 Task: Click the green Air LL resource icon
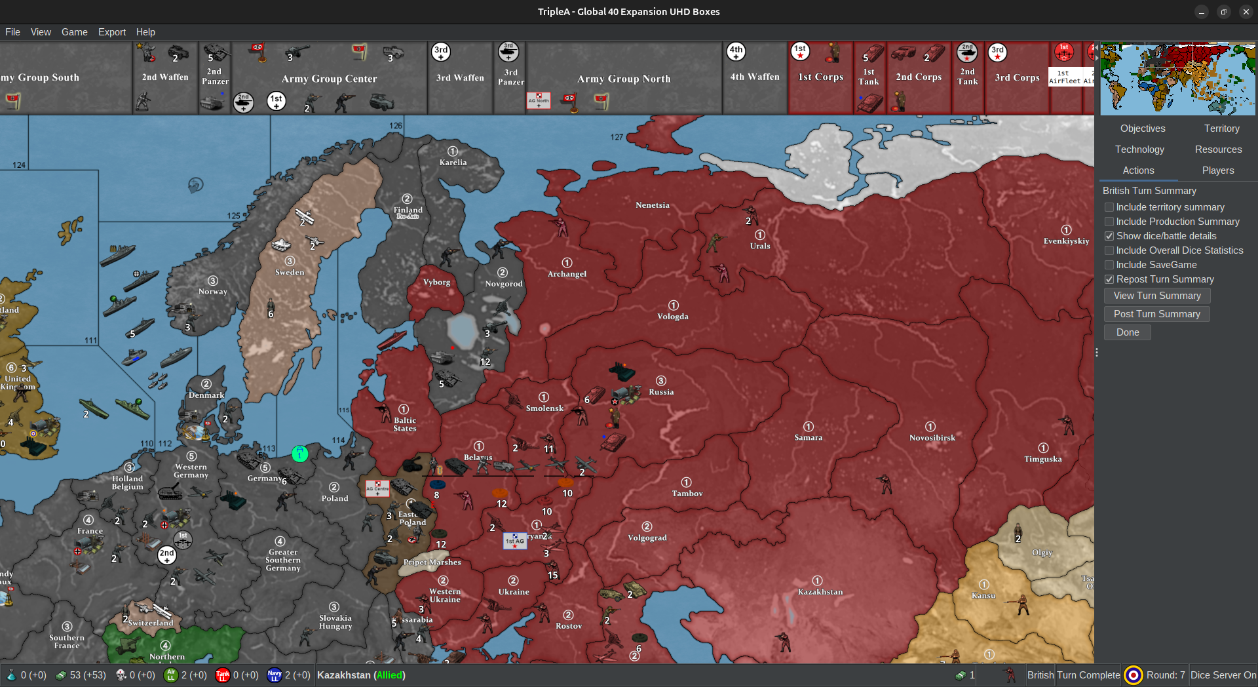click(171, 675)
